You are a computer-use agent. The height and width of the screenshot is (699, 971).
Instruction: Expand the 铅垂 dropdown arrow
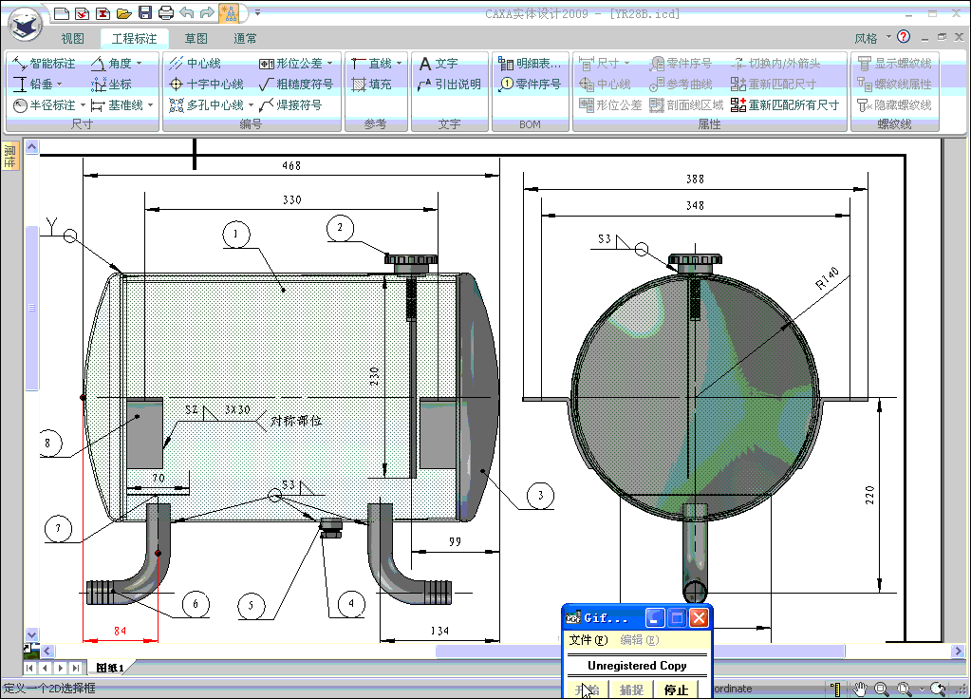coord(60,84)
